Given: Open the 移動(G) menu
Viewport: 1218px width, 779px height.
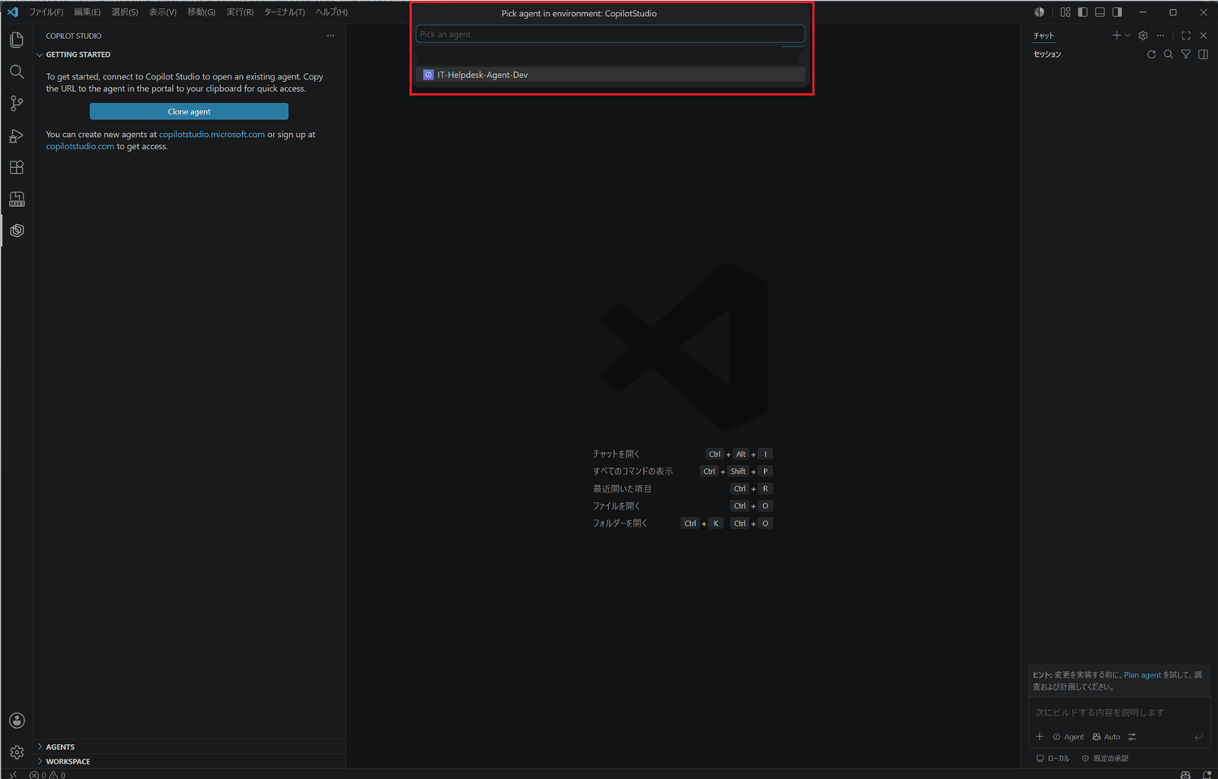Looking at the screenshot, I should tap(201, 12).
